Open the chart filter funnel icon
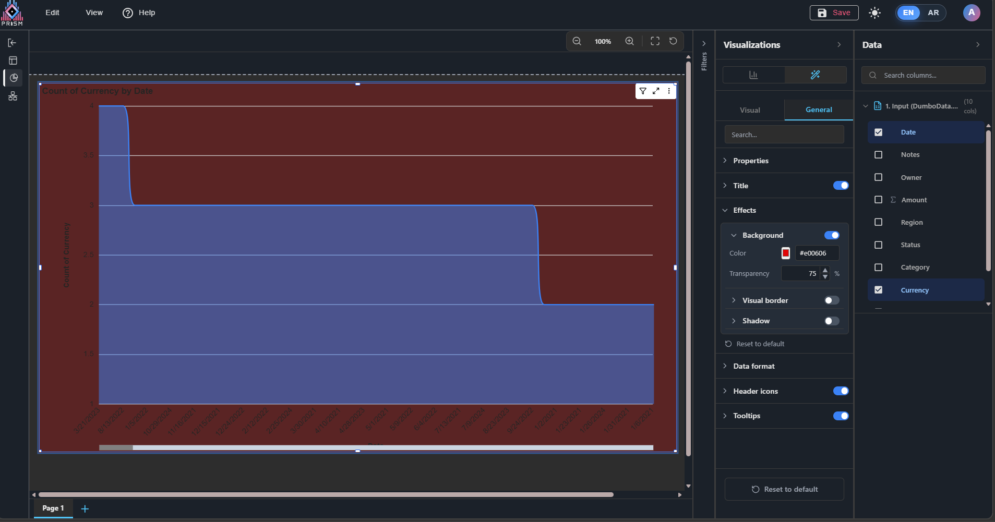995x522 pixels. tap(643, 91)
